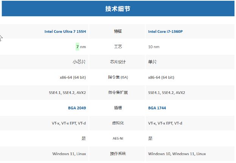The width and height of the screenshot is (236, 163).
Task: Open the Intel Core Ultra 7 155H link
Action: pos(65,32)
